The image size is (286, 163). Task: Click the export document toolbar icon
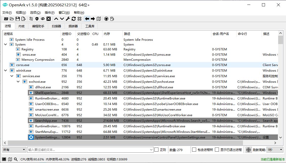tap(23, 19)
